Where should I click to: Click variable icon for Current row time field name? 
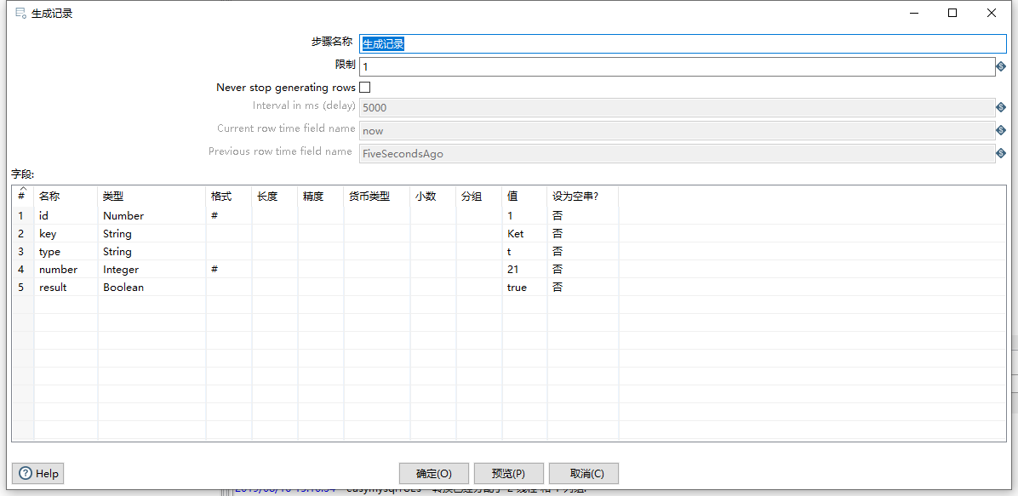[1001, 129]
